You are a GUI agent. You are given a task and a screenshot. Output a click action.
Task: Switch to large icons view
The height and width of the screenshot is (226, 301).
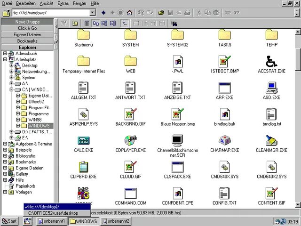[x=95, y=24]
